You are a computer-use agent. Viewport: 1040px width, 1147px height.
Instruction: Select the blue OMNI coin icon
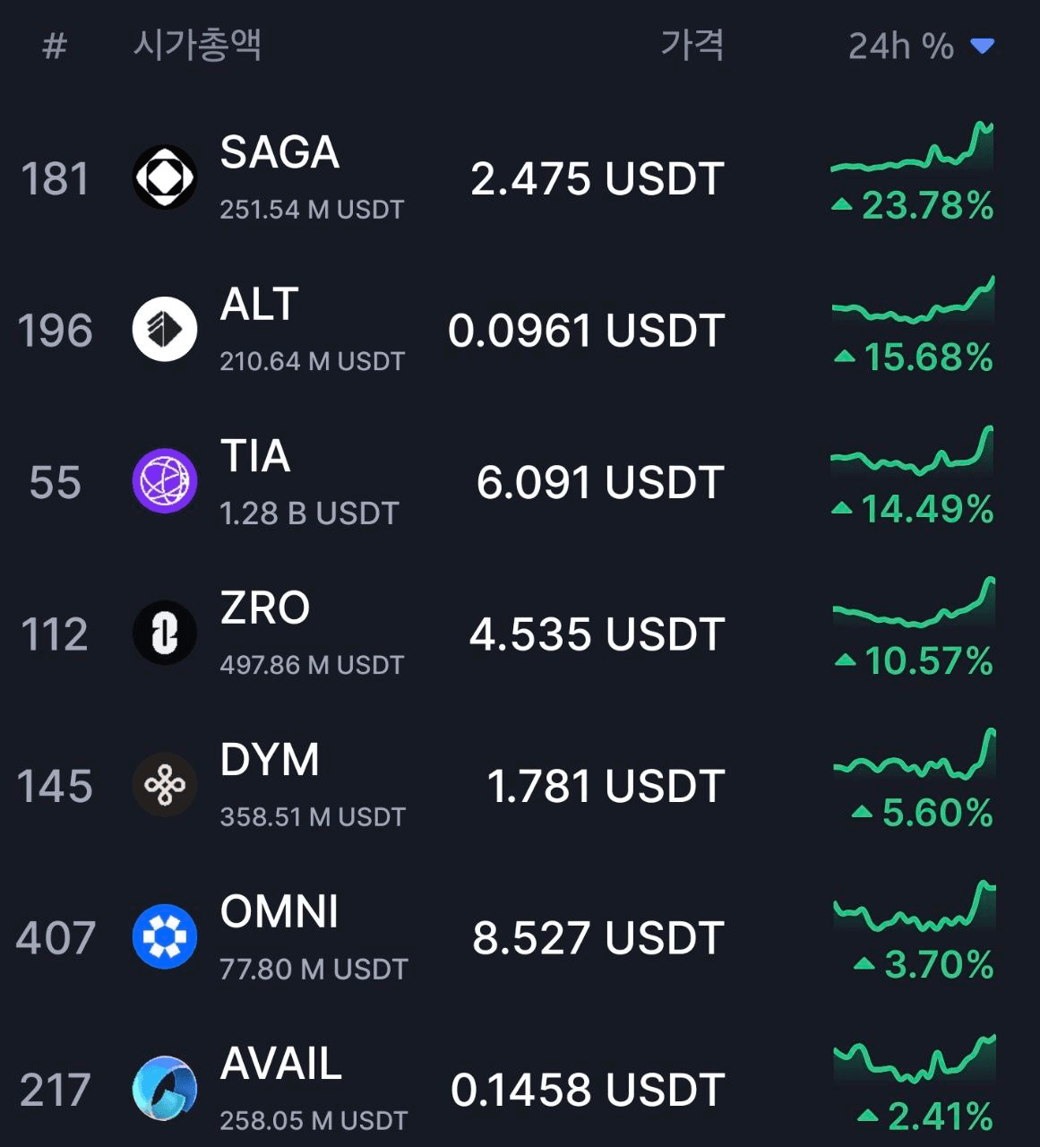pyautogui.click(x=165, y=936)
